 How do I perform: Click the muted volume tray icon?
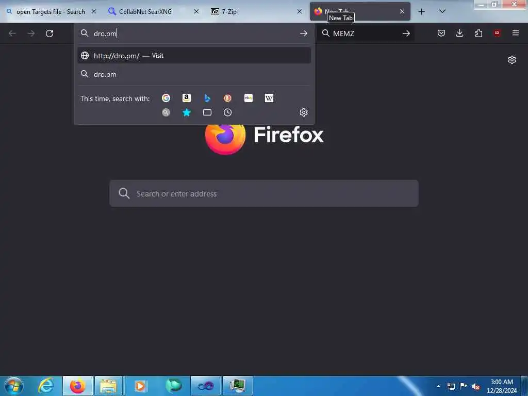(476, 386)
